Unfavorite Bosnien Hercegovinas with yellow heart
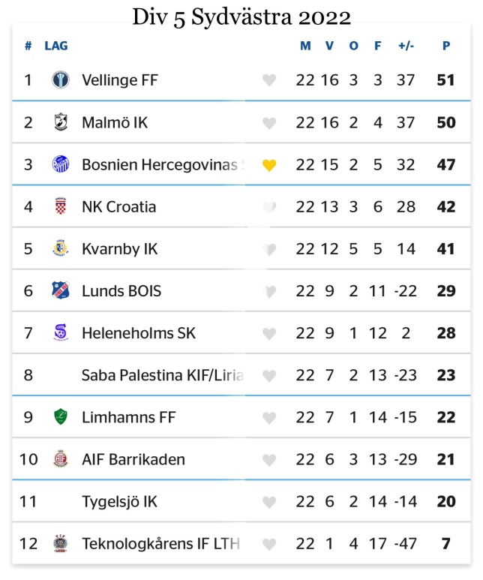 pos(269,165)
